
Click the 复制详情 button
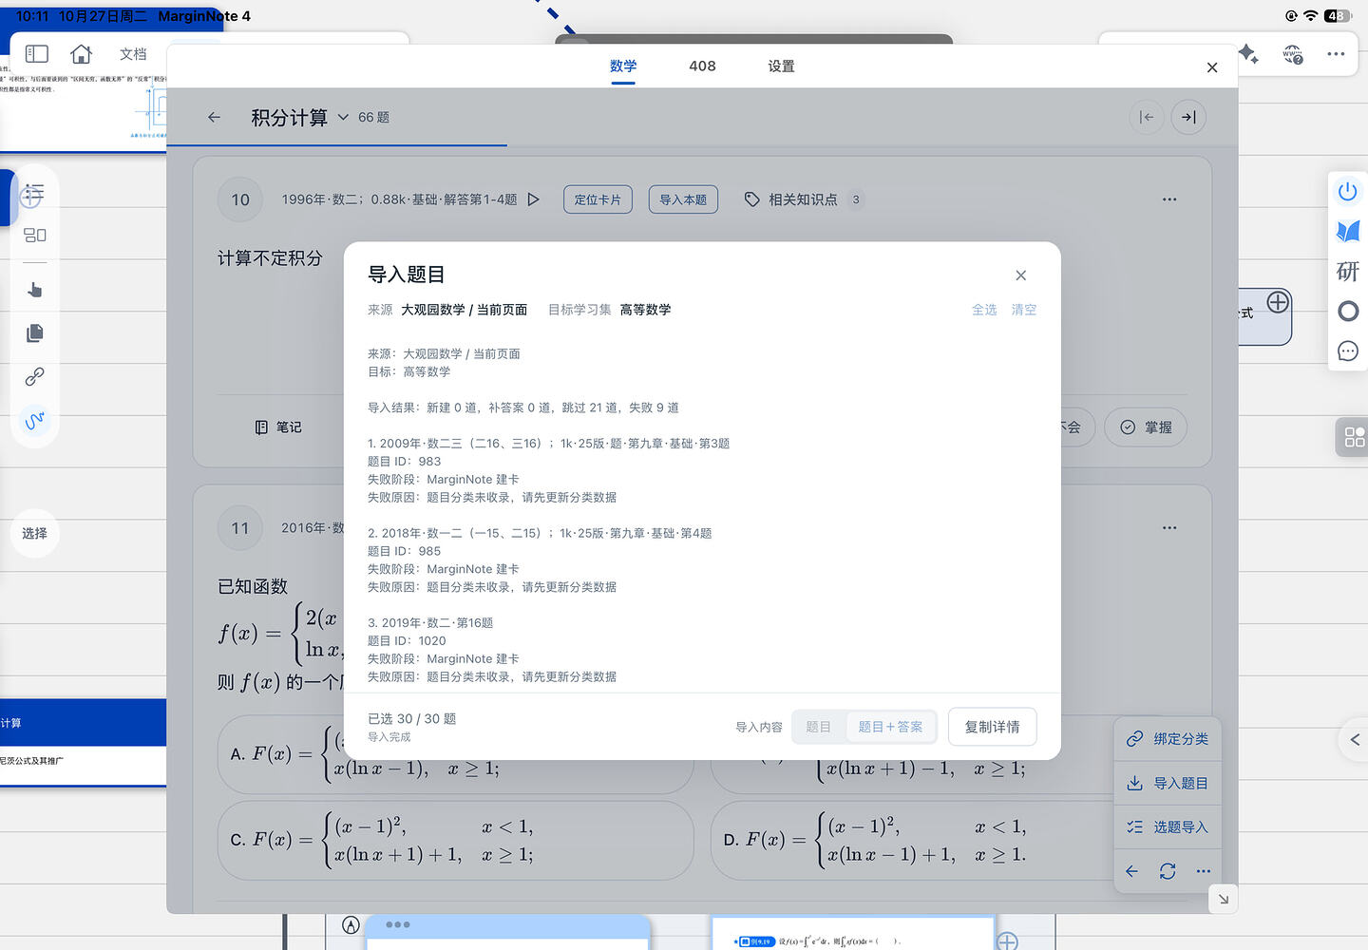(x=992, y=727)
